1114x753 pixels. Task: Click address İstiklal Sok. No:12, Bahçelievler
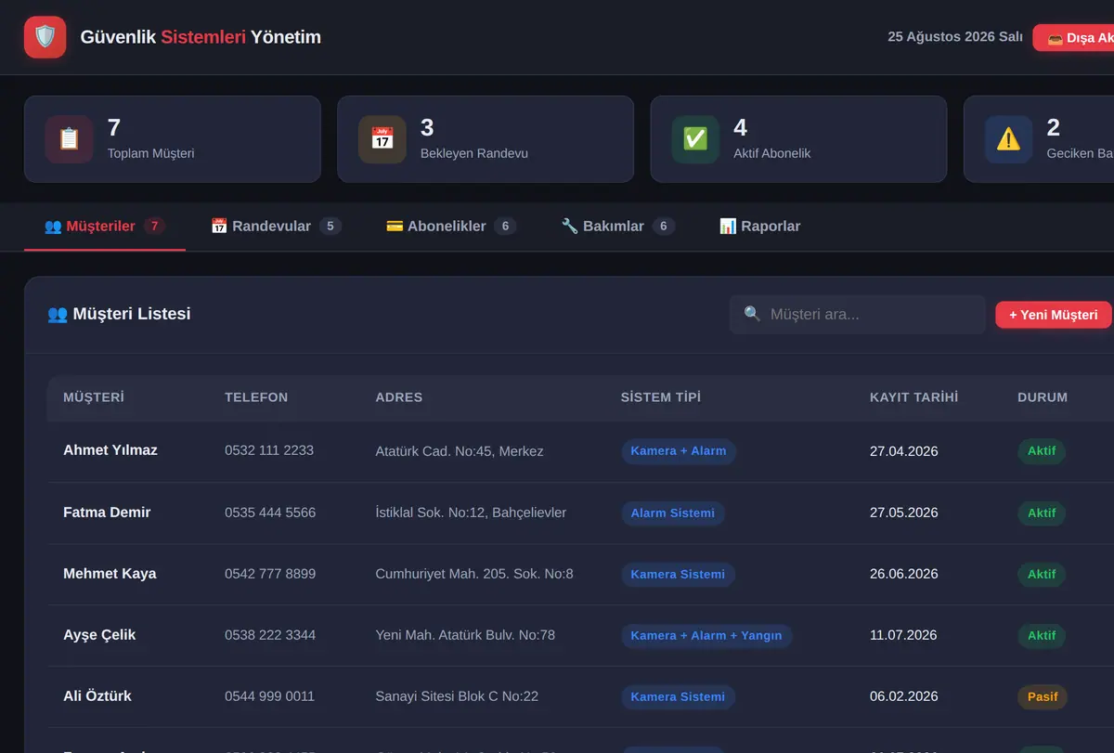471,513
